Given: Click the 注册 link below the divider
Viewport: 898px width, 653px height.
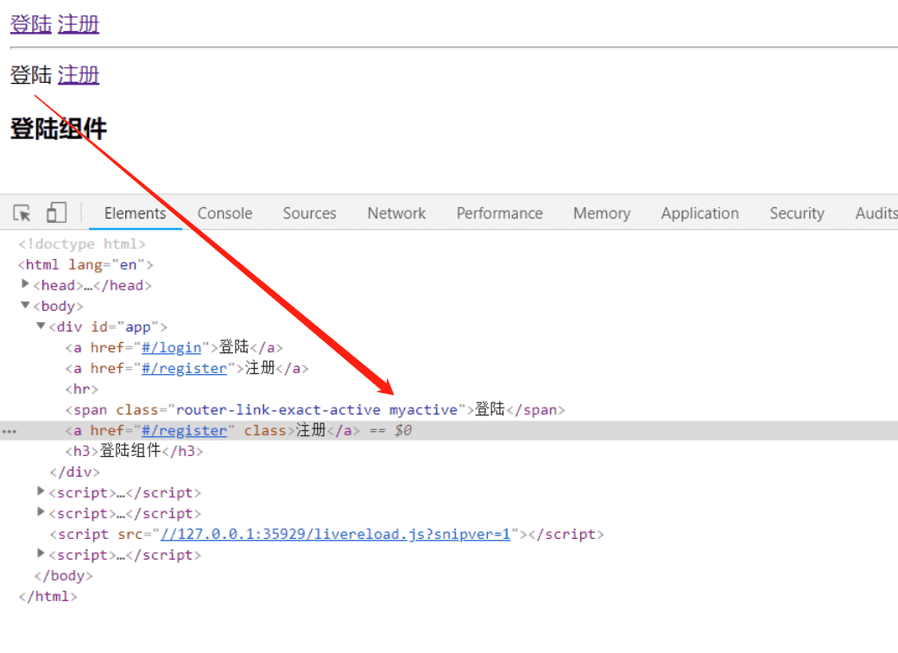Looking at the screenshot, I should [x=79, y=74].
